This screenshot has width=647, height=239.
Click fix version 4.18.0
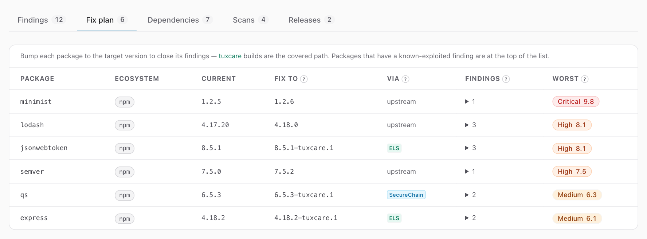pyautogui.click(x=286, y=125)
